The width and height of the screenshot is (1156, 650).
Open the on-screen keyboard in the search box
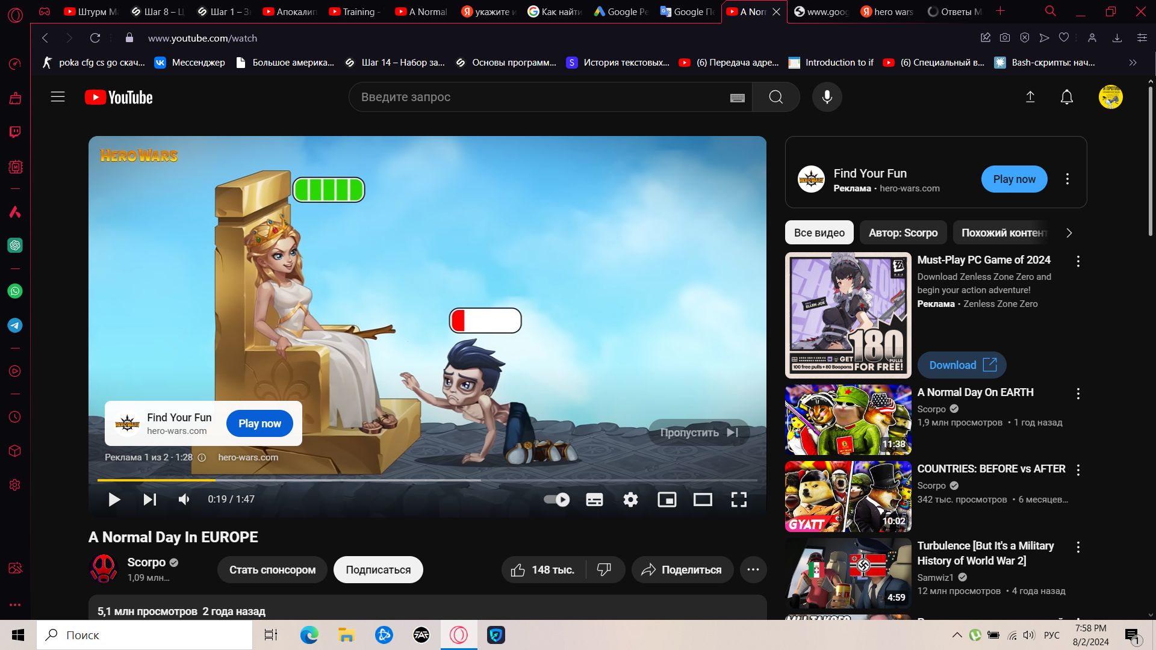(x=737, y=97)
